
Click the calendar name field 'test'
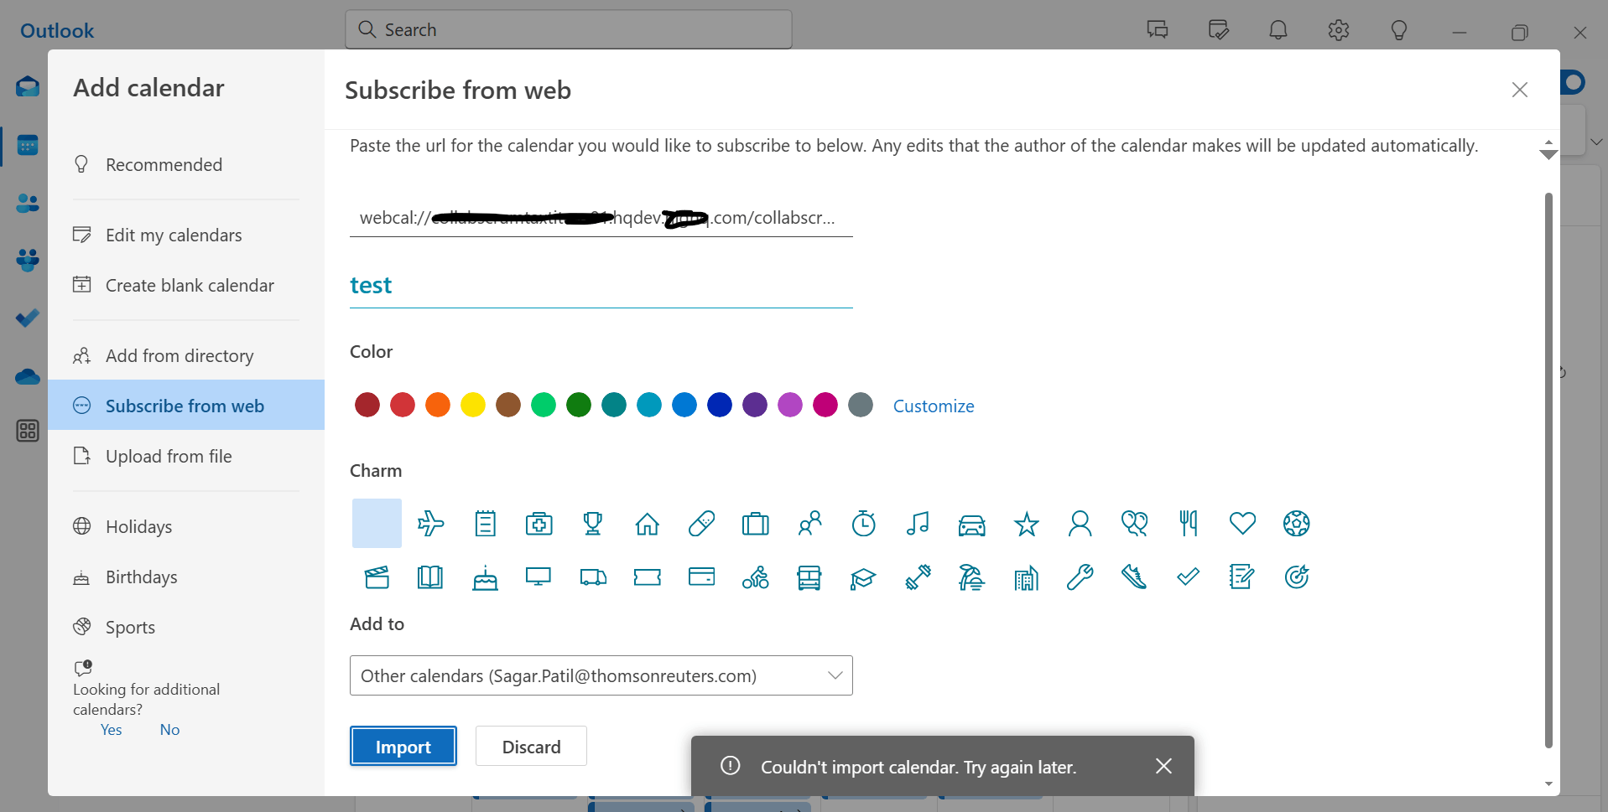point(601,286)
